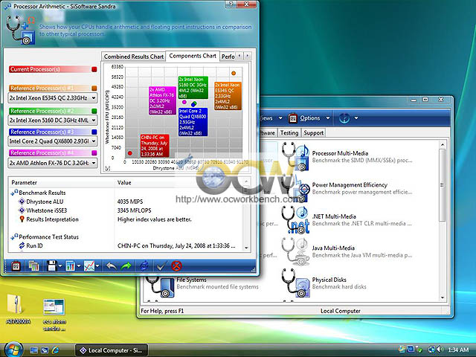Click the Windows Start orb
This screenshot has width=476, height=357.
13,350
